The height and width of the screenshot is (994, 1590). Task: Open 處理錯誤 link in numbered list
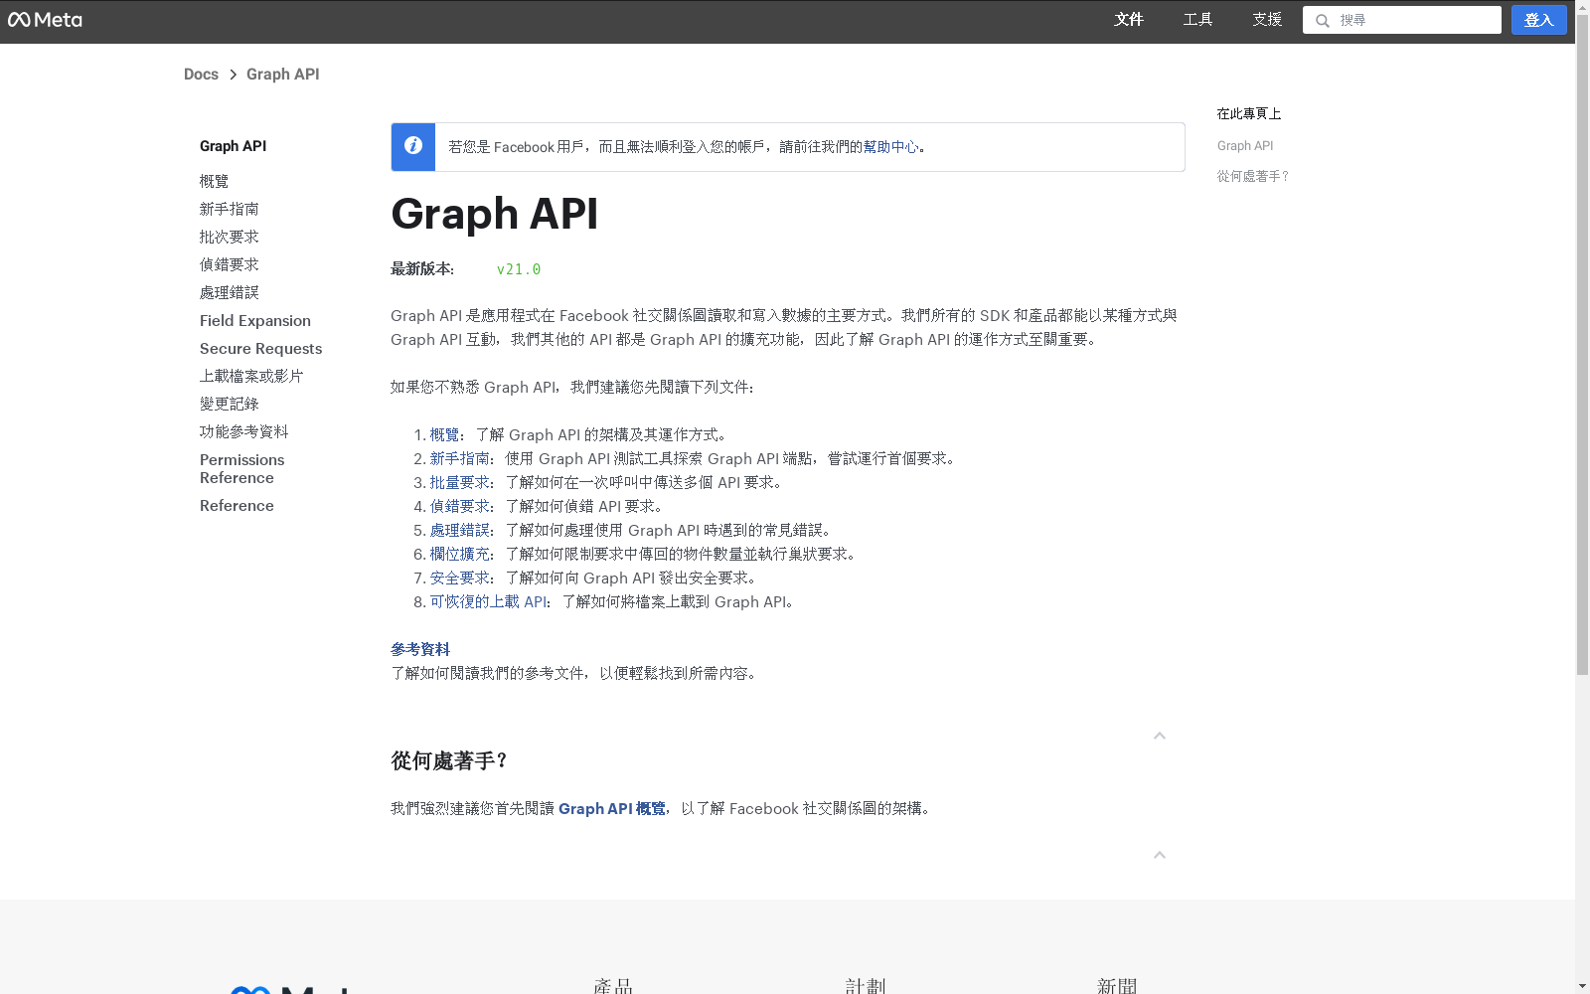pyautogui.click(x=459, y=530)
